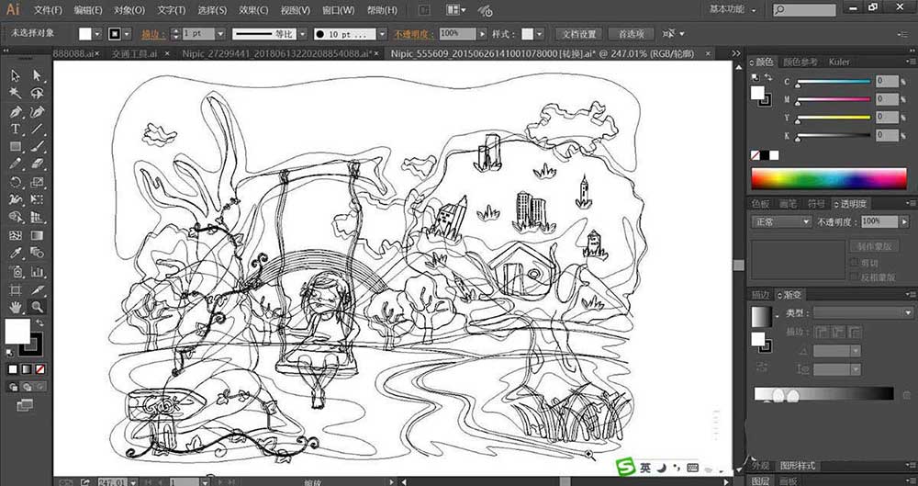The image size is (918, 486).
Task: Open the 样式 graphic style dropdown
Action: coord(539,34)
